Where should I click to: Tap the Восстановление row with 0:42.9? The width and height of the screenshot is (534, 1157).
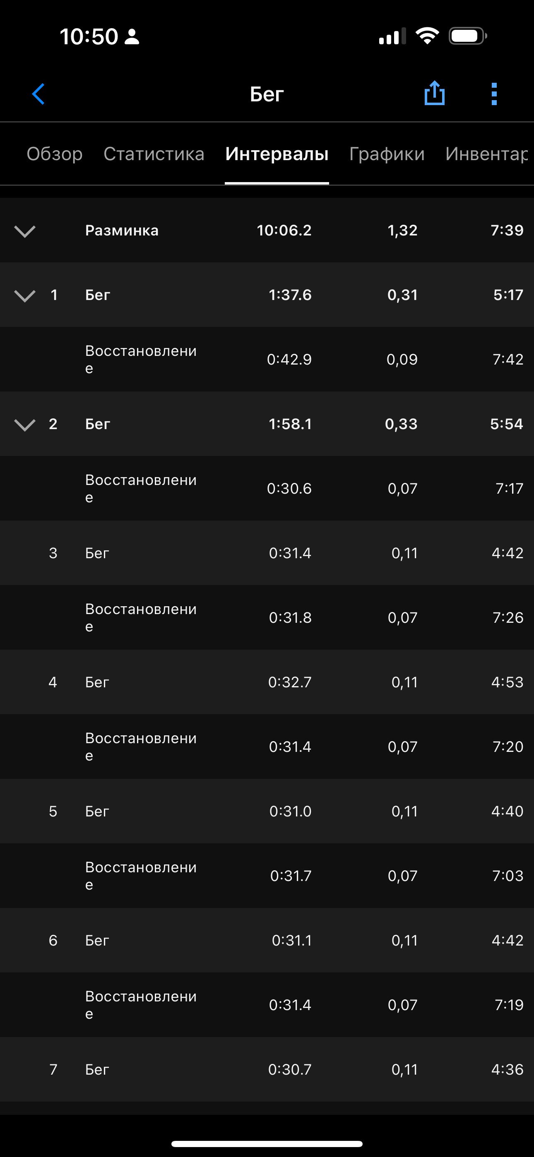267,359
